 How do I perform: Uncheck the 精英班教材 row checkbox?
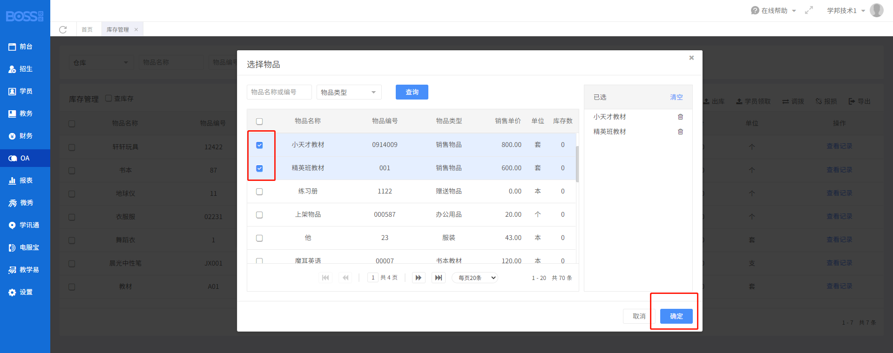259,168
